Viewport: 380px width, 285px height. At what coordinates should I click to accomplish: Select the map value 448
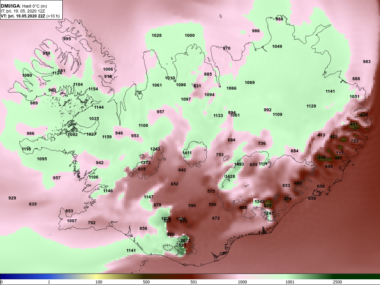coord(322,157)
